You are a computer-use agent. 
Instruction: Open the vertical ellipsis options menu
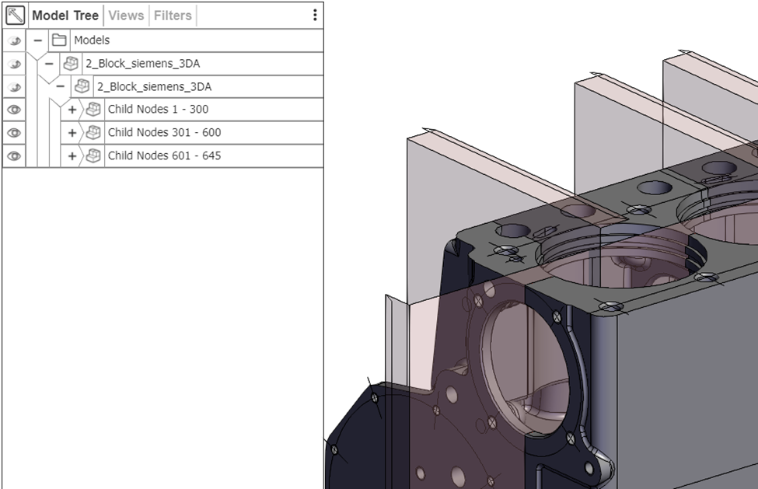click(x=314, y=14)
